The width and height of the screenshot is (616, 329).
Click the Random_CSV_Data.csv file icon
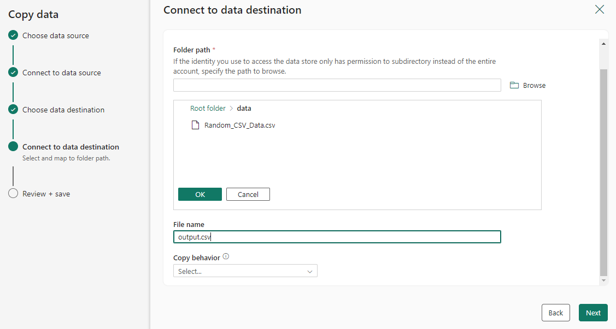tap(195, 125)
